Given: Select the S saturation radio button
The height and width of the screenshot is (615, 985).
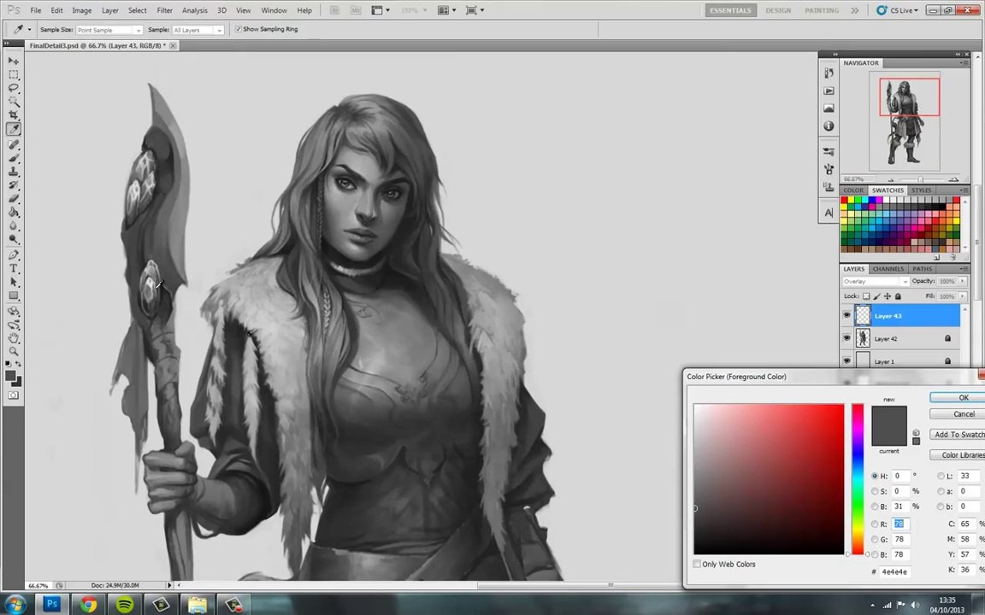Looking at the screenshot, I should [875, 491].
